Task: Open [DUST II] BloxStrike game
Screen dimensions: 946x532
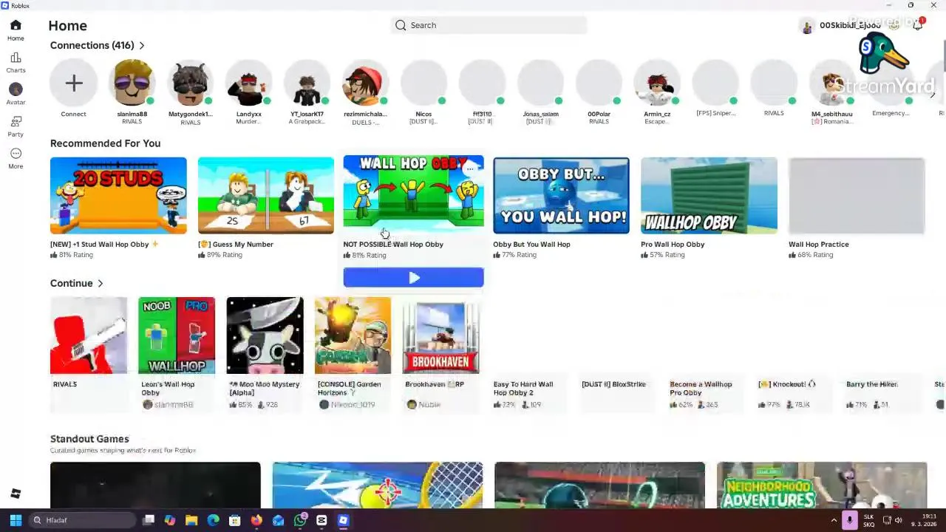Action: [x=613, y=384]
